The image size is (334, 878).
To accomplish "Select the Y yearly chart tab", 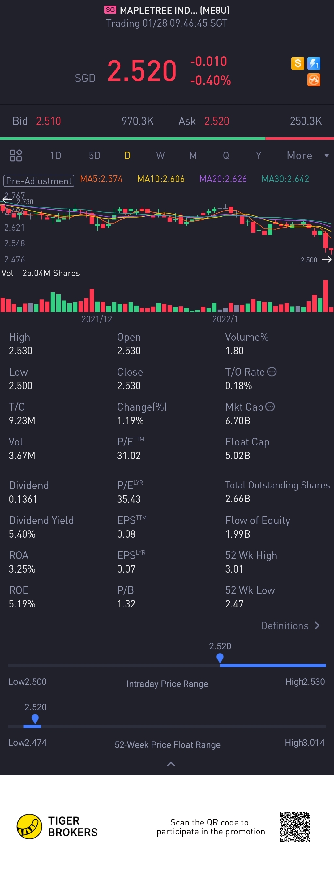I will [x=258, y=156].
